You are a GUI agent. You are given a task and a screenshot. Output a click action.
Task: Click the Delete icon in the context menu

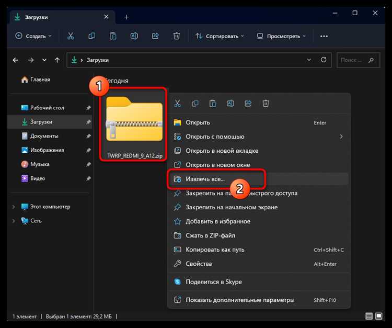click(266, 104)
